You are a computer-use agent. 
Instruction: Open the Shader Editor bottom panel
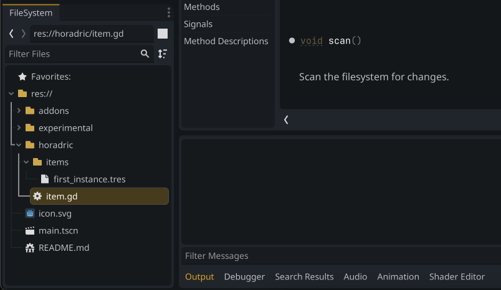pyautogui.click(x=457, y=276)
